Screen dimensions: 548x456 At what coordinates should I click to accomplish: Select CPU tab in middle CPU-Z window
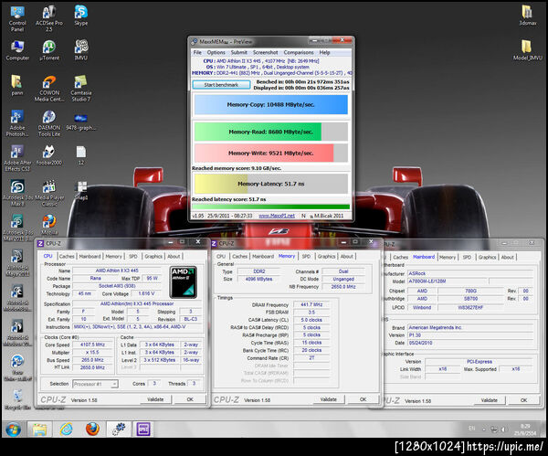pos(221,256)
